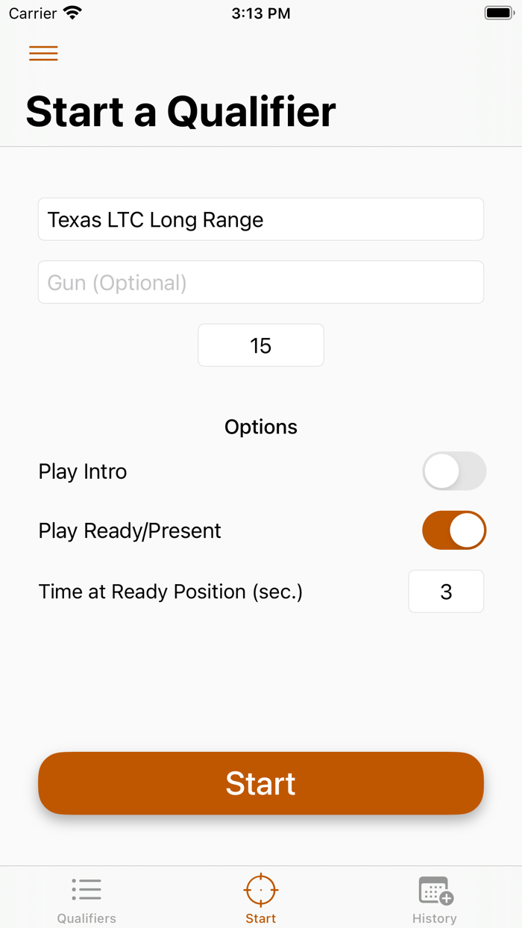Open the round count picker showing 15
522x928 pixels.
(x=261, y=345)
